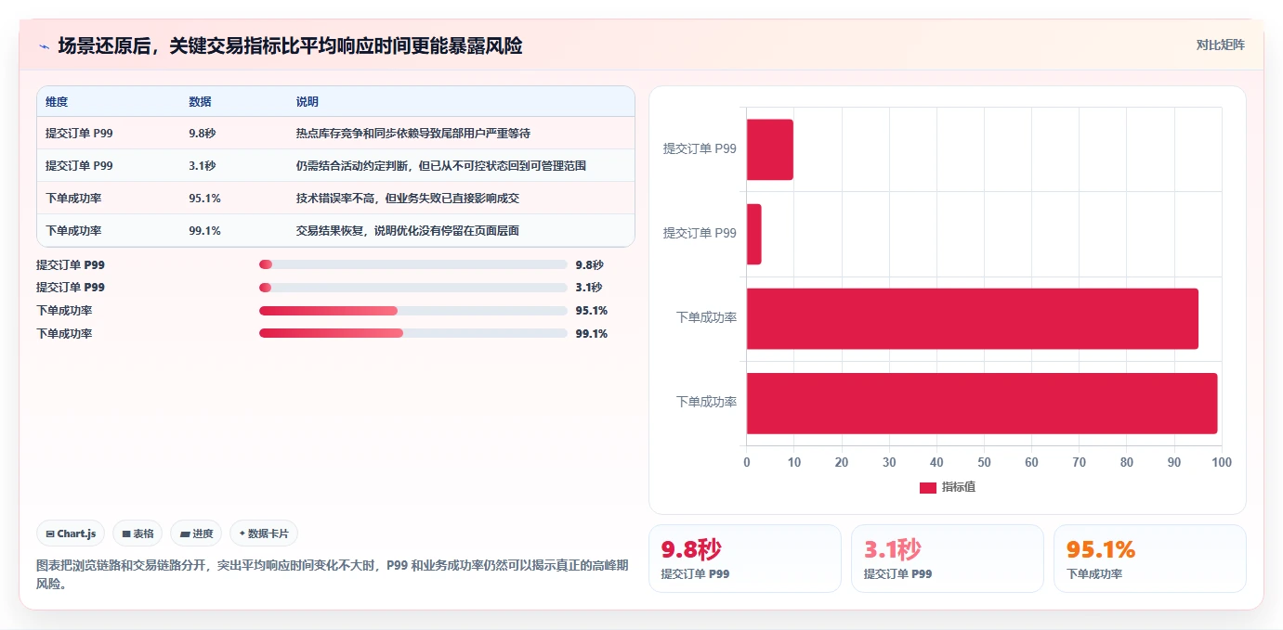Click the title 场景还原后，关键交易指标比平均响应时间更能暴露风险
Screen dimensions: 1283x630
[x=290, y=45]
